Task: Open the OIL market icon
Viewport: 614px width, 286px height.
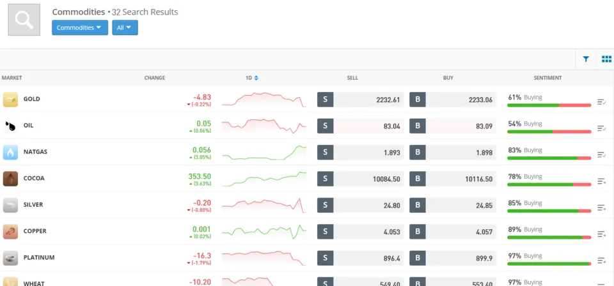Action: (11, 126)
